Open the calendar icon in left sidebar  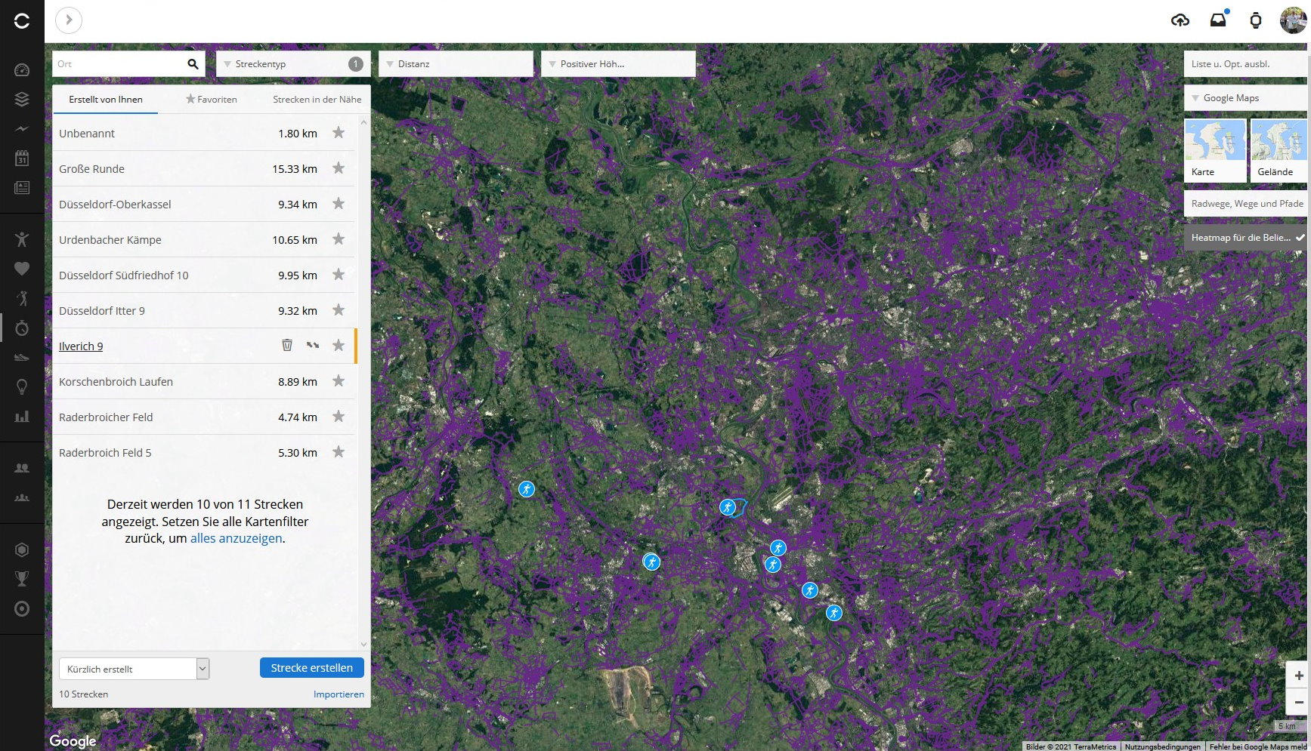pos(22,159)
